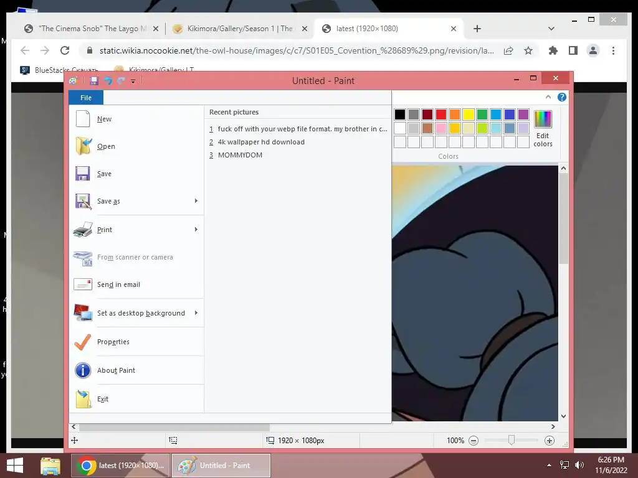Click the zoom in plus button
The width and height of the screenshot is (638, 478).
click(x=550, y=441)
